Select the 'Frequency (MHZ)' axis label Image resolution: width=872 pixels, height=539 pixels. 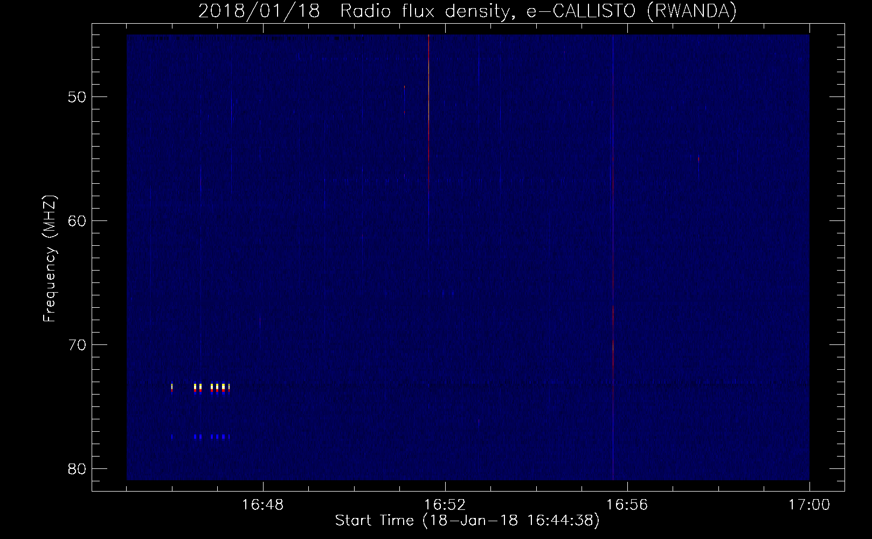[x=50, y=259]
